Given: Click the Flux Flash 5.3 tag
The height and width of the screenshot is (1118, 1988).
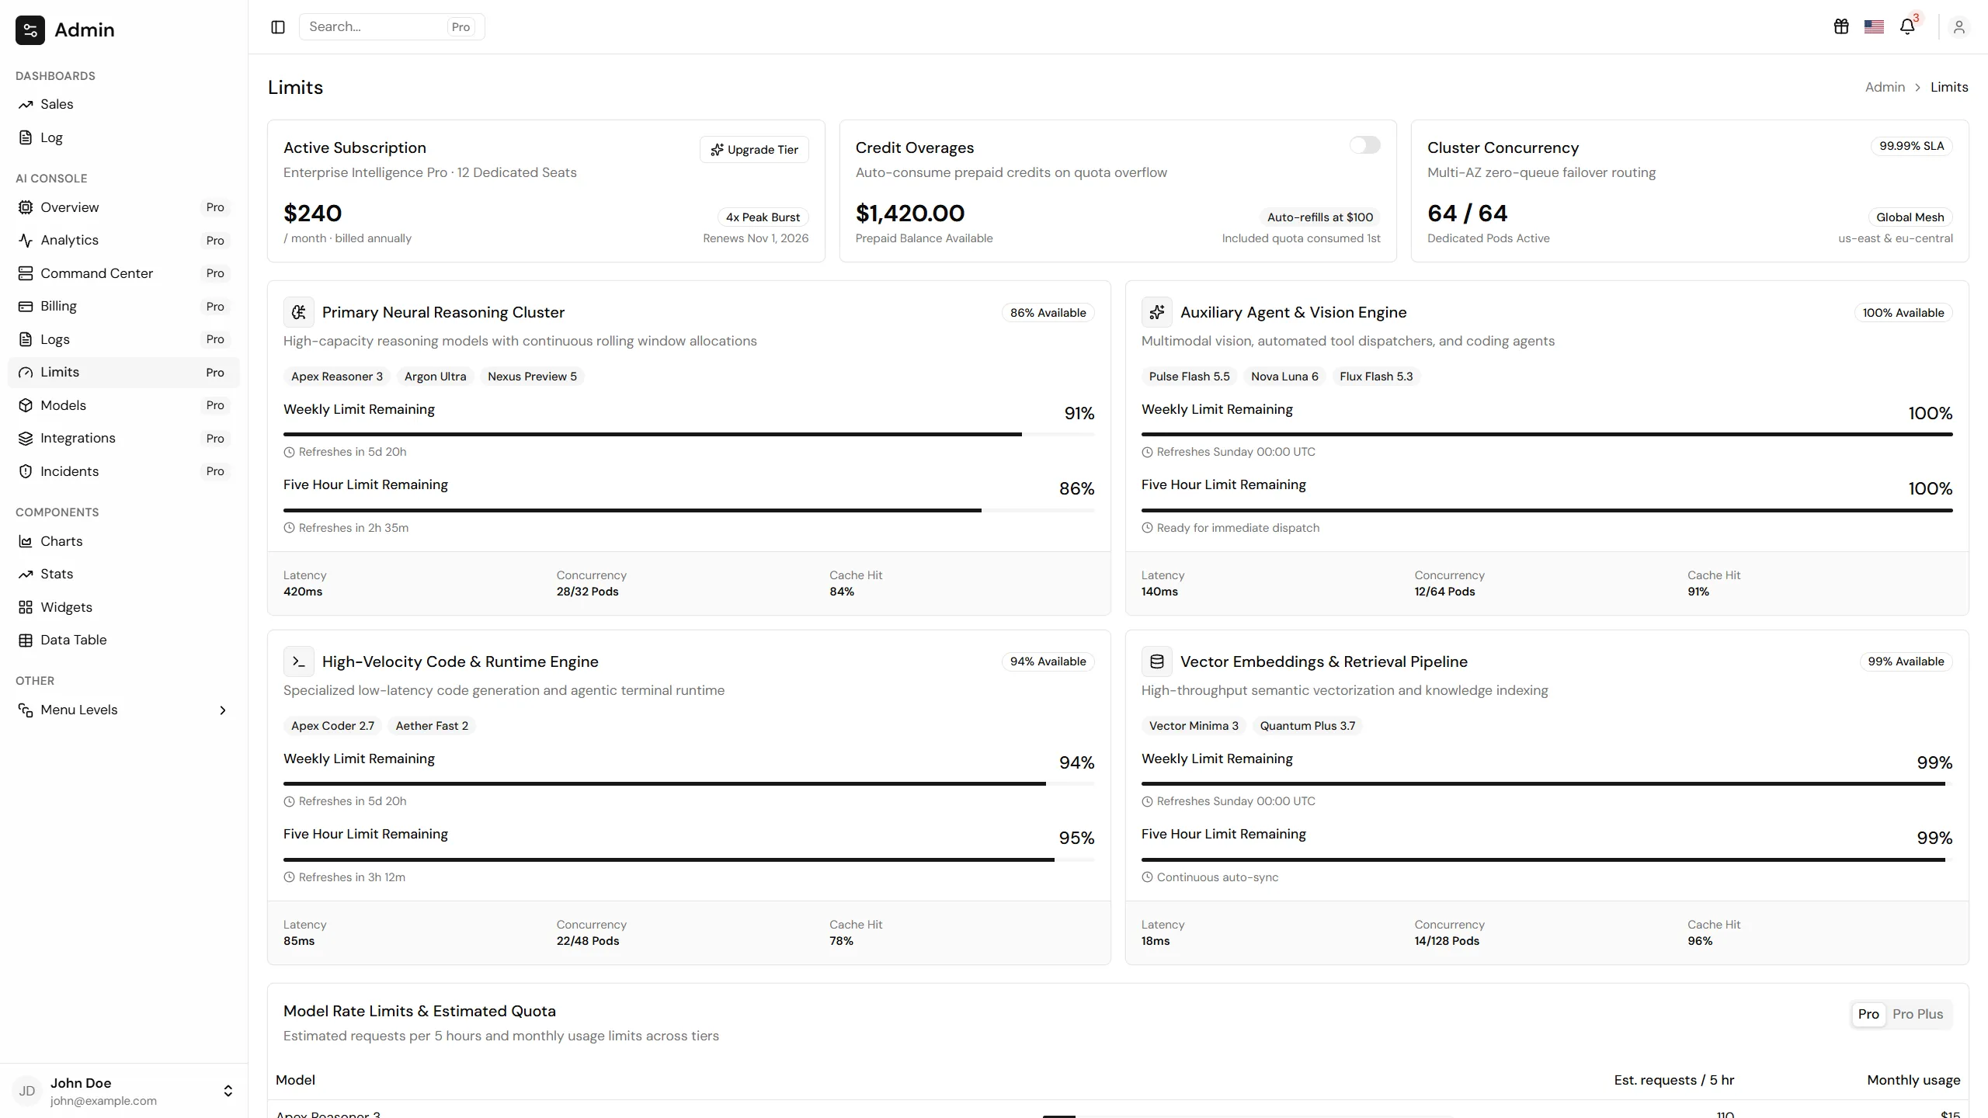Looking at the screenshot, I should [1376, 377].
